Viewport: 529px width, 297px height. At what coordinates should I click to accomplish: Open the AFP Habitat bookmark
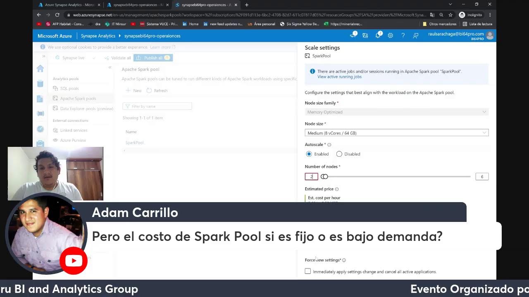[64, 24]
